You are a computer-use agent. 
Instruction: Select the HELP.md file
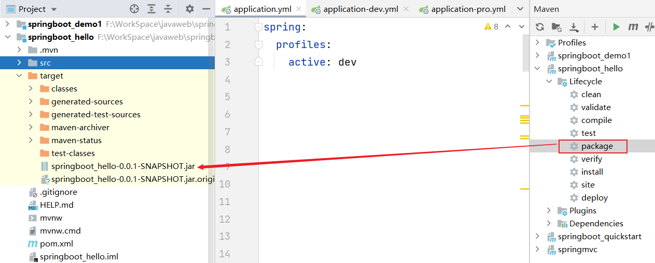tap(57, 205)
